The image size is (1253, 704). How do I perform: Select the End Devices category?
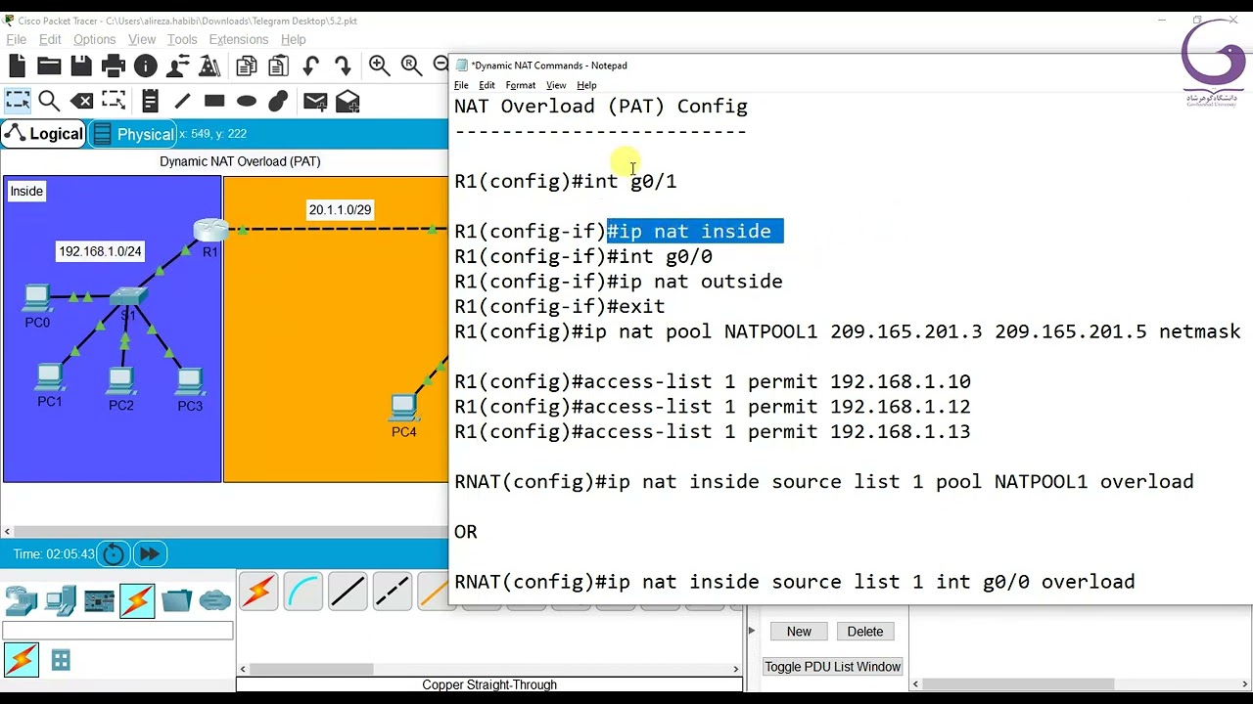pyautogui.click(x=61, y=599)
